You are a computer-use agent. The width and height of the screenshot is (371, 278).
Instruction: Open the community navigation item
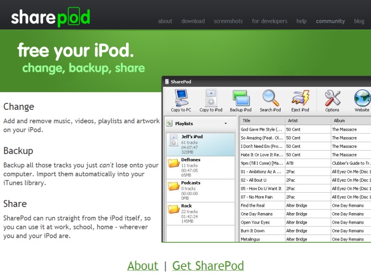tap(330, 21)
